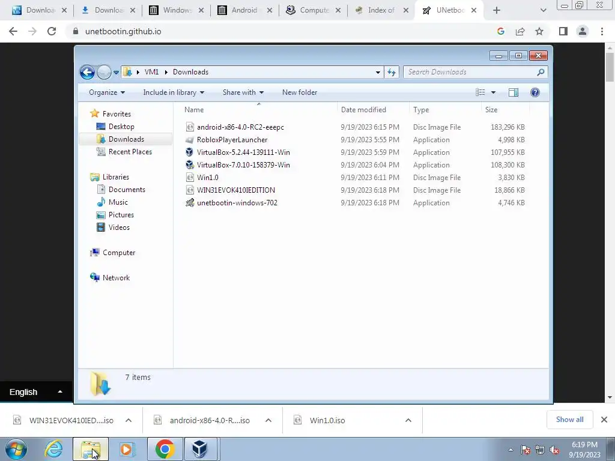Select the VirtualBox-5.2.44-139111-Win installer
The image size is (615, 461).
(x=243, y=152)
